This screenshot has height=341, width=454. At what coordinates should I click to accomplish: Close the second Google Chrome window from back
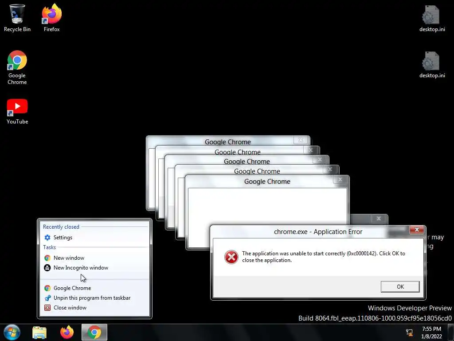tap(310, 150)
